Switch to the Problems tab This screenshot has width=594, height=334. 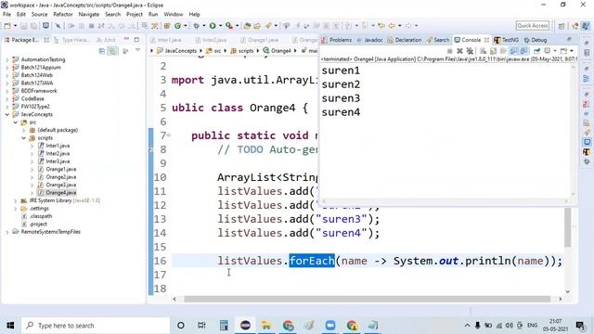(337, 40)
